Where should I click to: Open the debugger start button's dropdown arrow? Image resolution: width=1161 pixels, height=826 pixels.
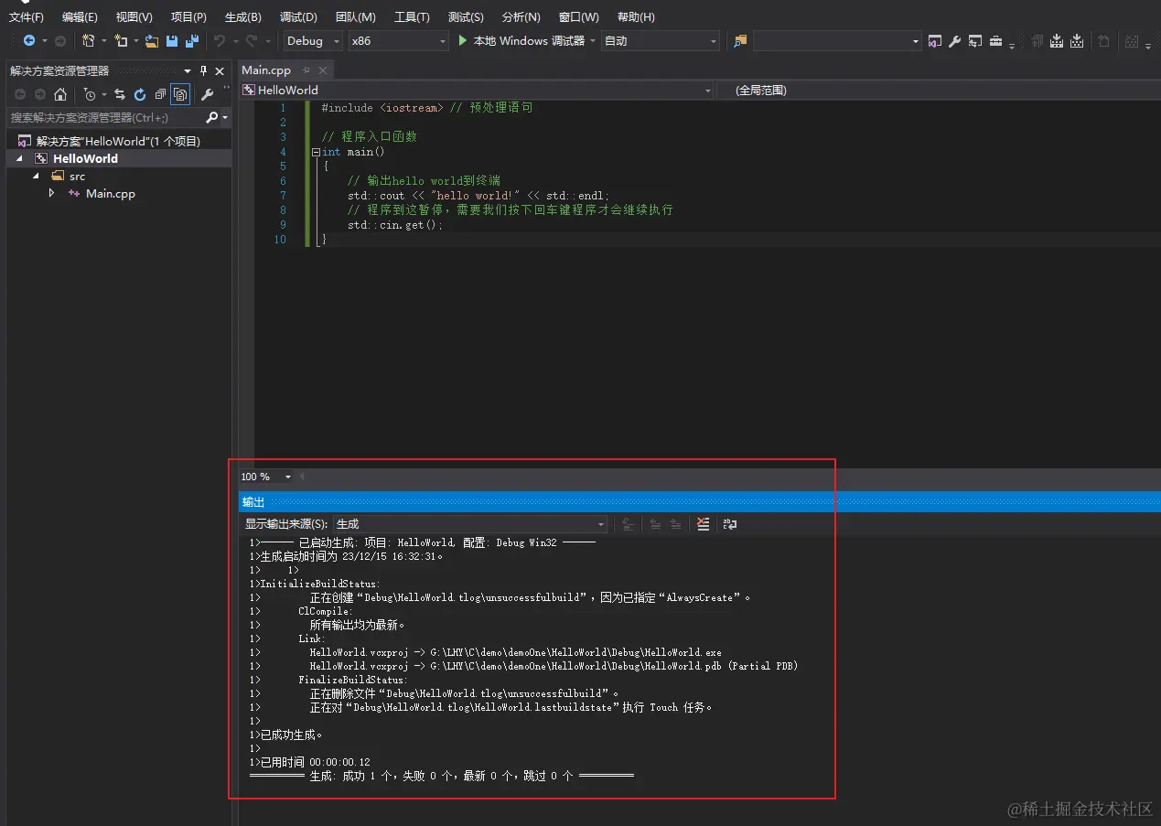[x=593, y=41]
